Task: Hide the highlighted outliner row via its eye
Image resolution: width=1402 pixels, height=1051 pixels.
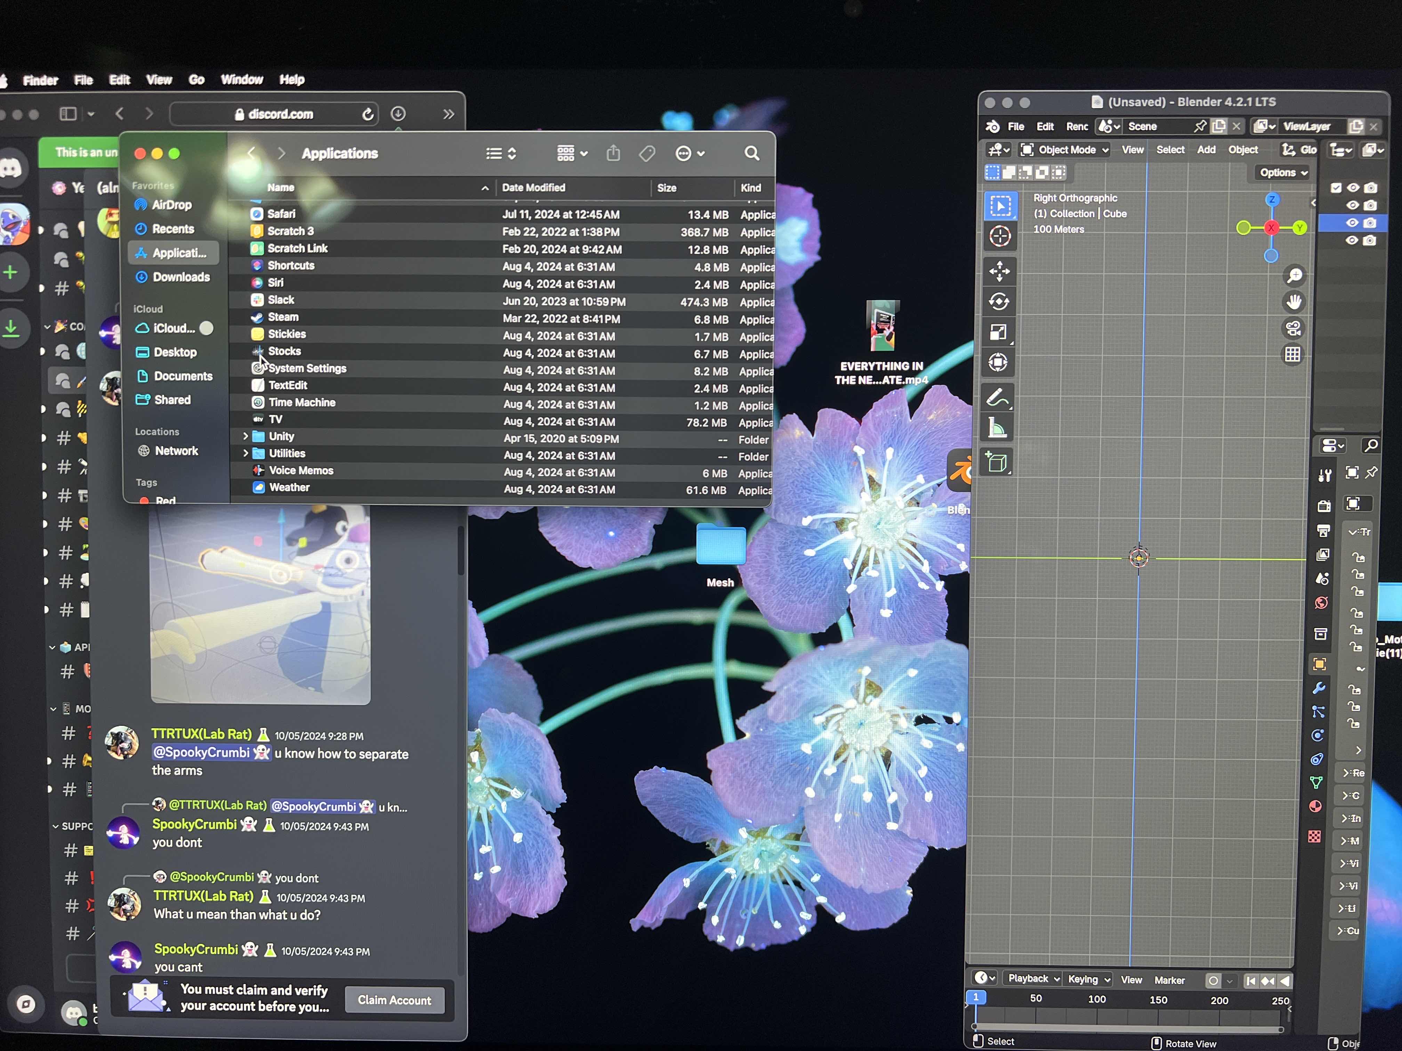Action: pyautogui.click(x=1352, y=223)
